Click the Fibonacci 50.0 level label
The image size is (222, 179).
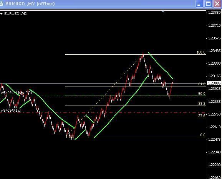click(202, 94)
